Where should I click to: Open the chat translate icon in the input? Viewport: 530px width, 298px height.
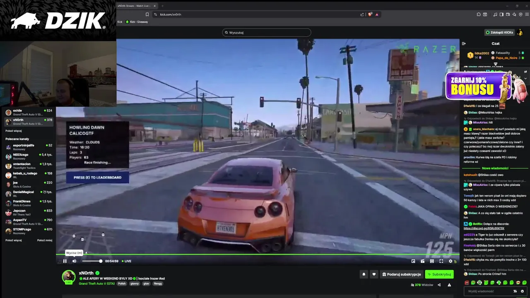coord(516,291)
